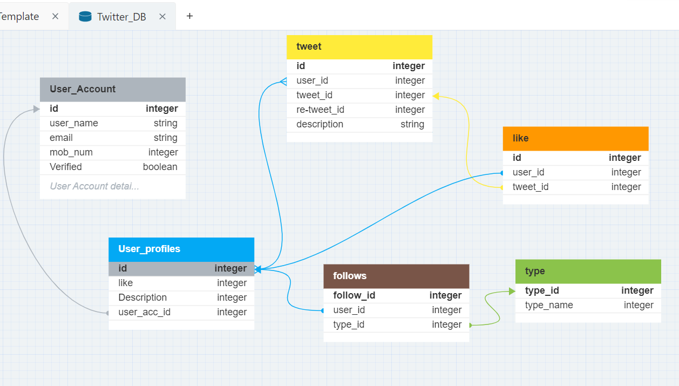This screenshot has width=679, height=386.
Task: Click the follow_id field in follows
Action: [x=396, y=295]
